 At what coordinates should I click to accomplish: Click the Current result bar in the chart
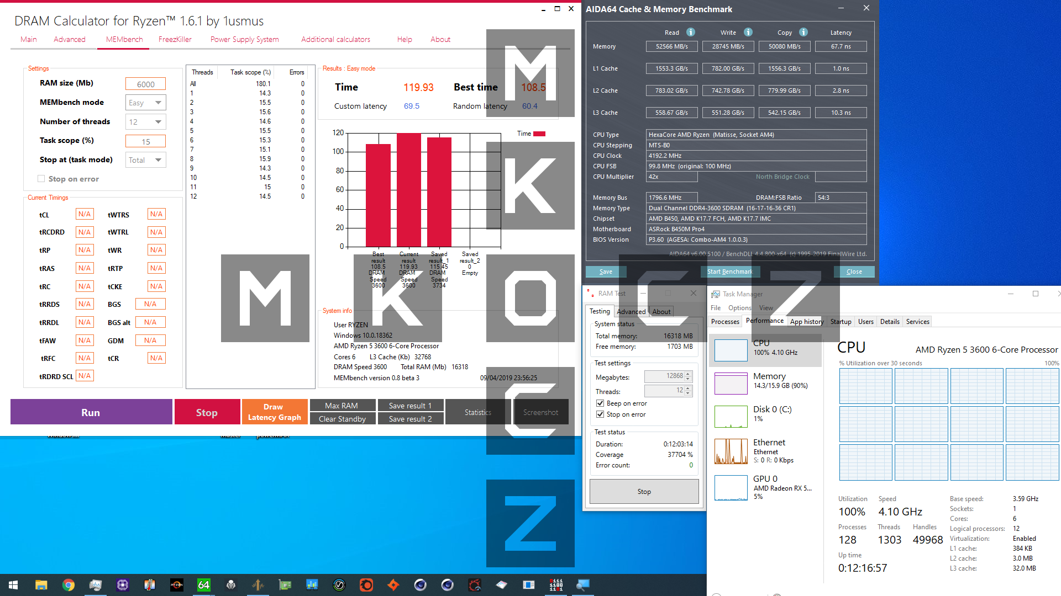pos(409,190)
